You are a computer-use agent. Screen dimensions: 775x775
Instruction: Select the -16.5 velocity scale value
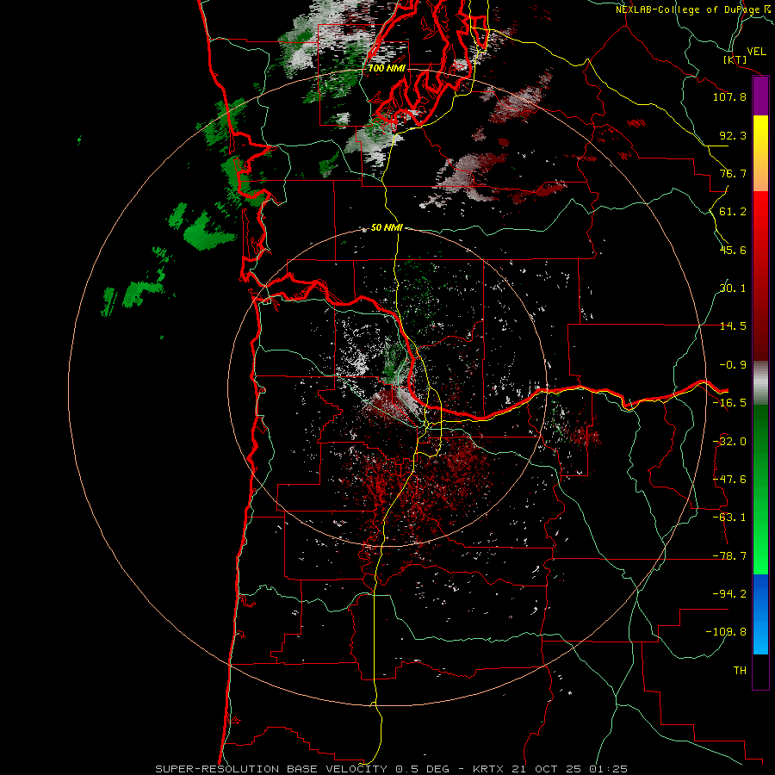coord(729,403)
